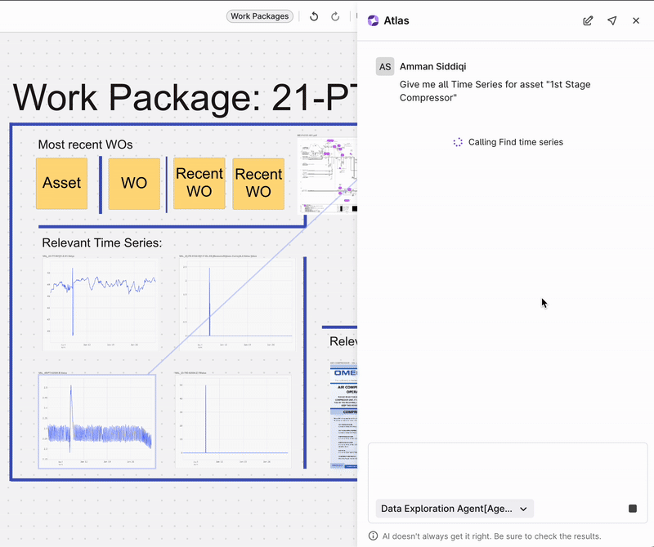
Task: Click the Atlas panel title
Action: pyautogui.click(x=396, y=21)
